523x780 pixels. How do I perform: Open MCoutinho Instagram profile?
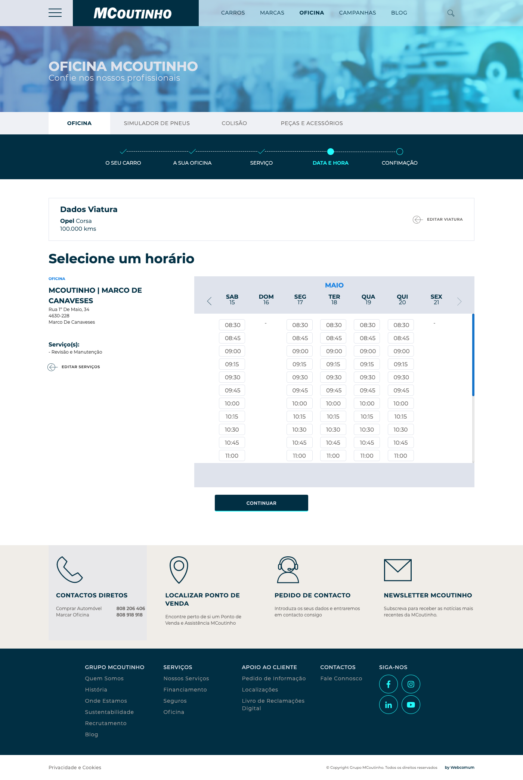coord(411,684)
